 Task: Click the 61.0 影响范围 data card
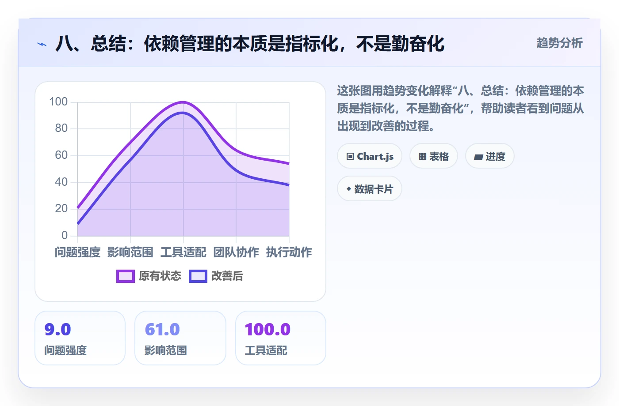[180, 338]
